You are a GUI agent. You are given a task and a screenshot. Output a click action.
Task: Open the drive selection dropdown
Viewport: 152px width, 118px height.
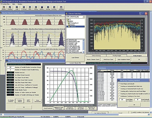tap(84, 17)
